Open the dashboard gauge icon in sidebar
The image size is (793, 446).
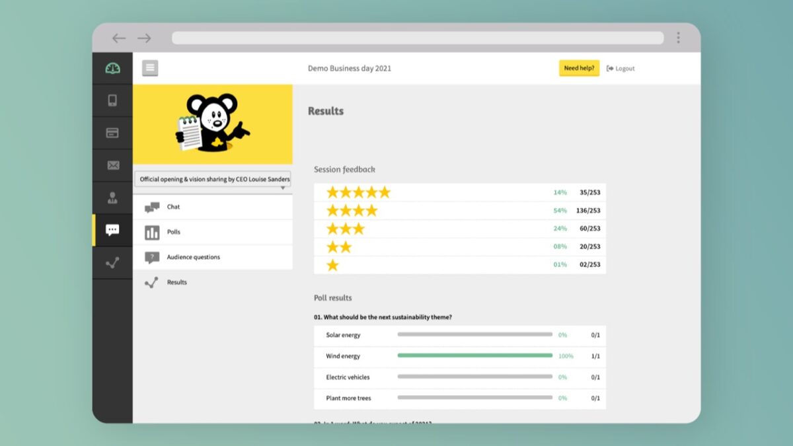tap(112, 68)
